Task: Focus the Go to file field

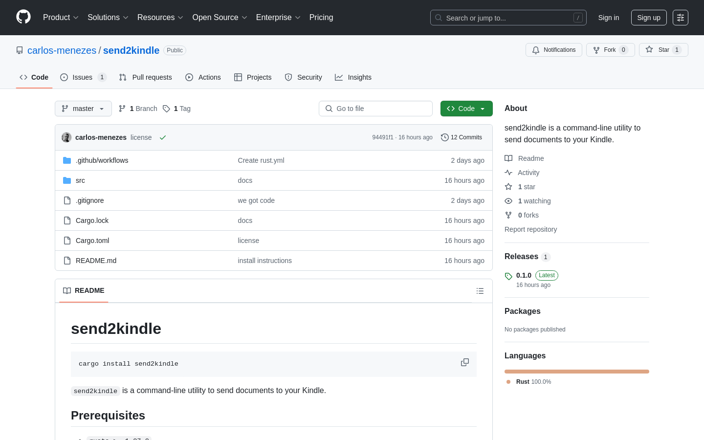Action: (375, 109)
